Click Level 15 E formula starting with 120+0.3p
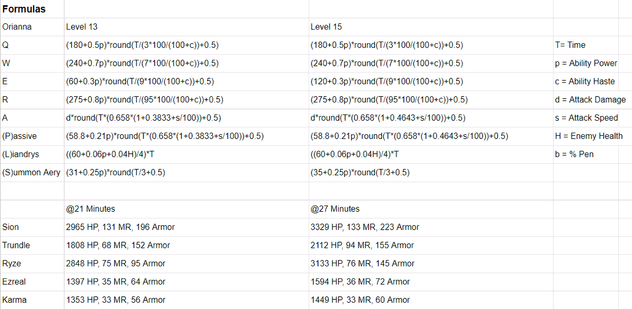Image resolution: width=632 pixels, height=309 pixels. point(430,82)
